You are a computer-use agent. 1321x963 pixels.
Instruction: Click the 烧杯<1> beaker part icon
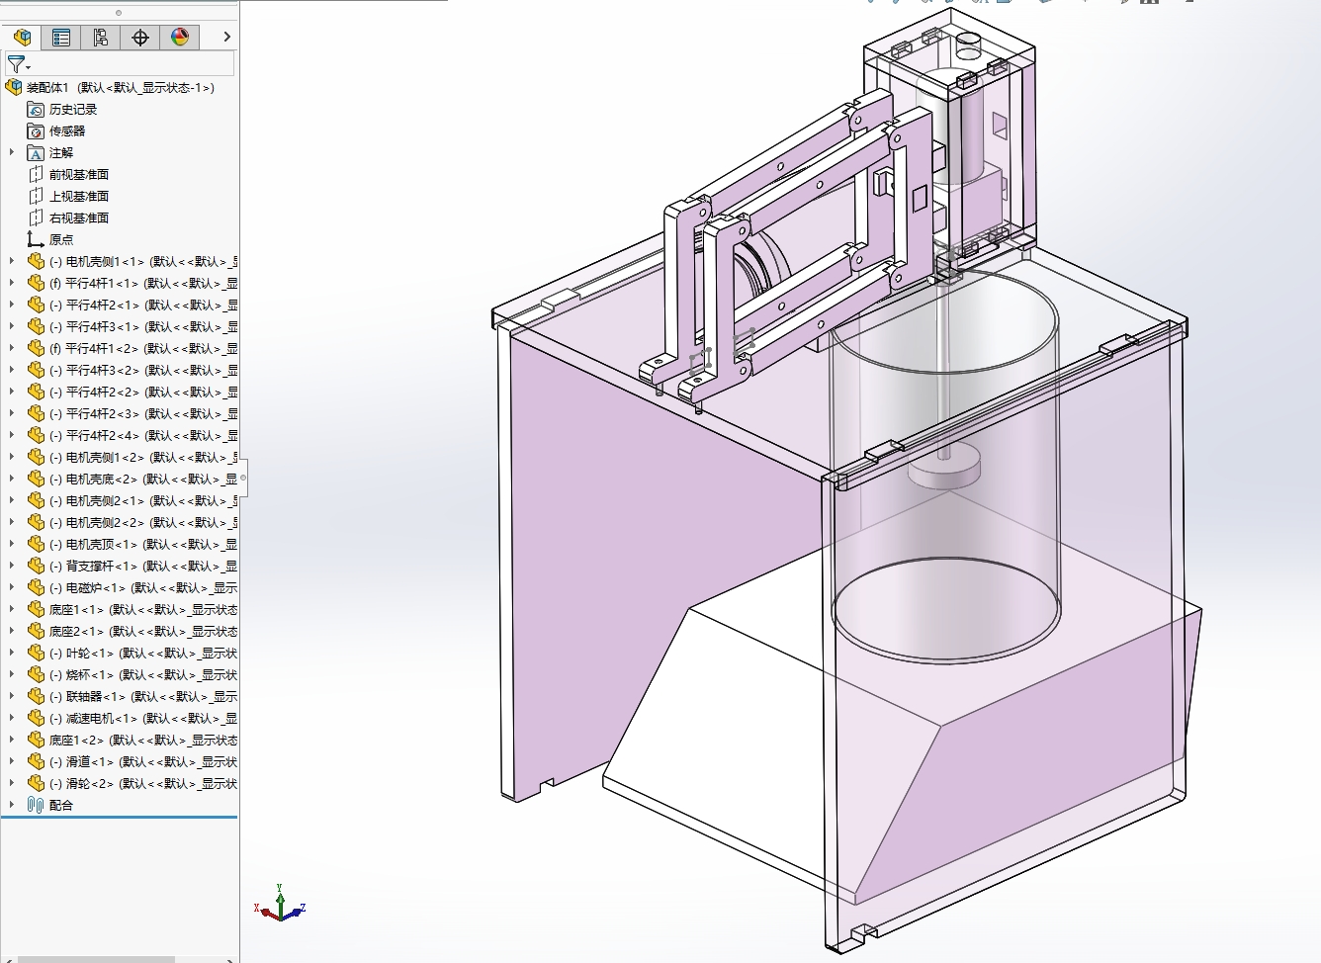pyautogui.click(x=36, y=674)
